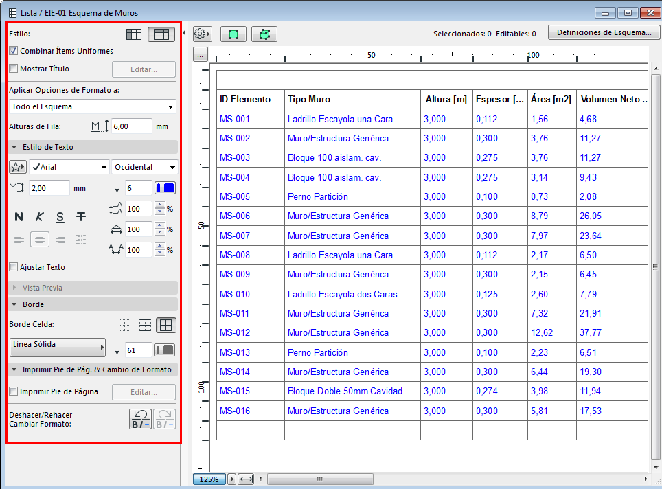
Task: Open the Arial font dropdown
Action: tap(69, 167)
